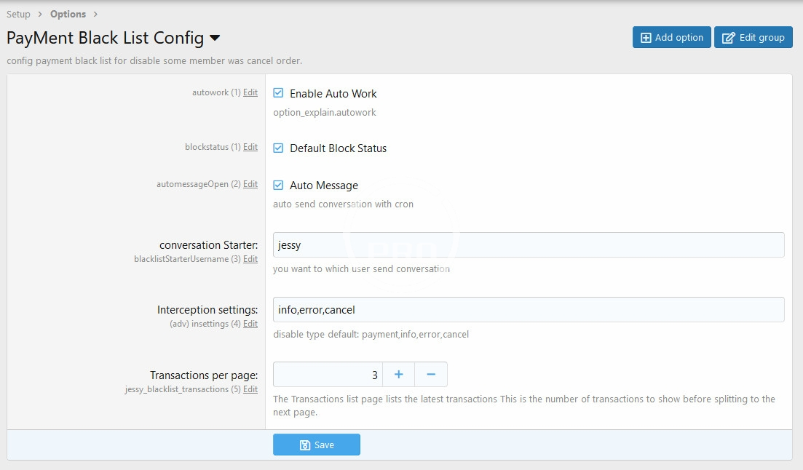Click the pencil icon on Edit group
The image size is (803, 470).
pos(728,38)
